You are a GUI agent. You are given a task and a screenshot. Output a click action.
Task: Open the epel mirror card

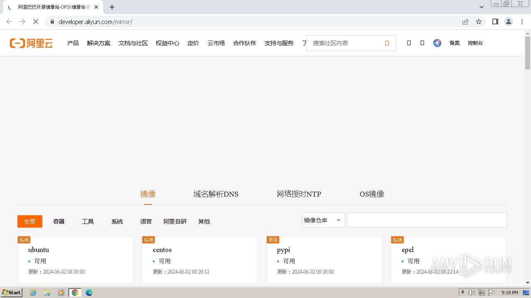[449, 260]
